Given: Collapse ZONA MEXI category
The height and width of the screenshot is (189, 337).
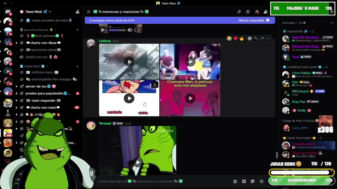Looking at the screenshot, I should coord(34,66).
